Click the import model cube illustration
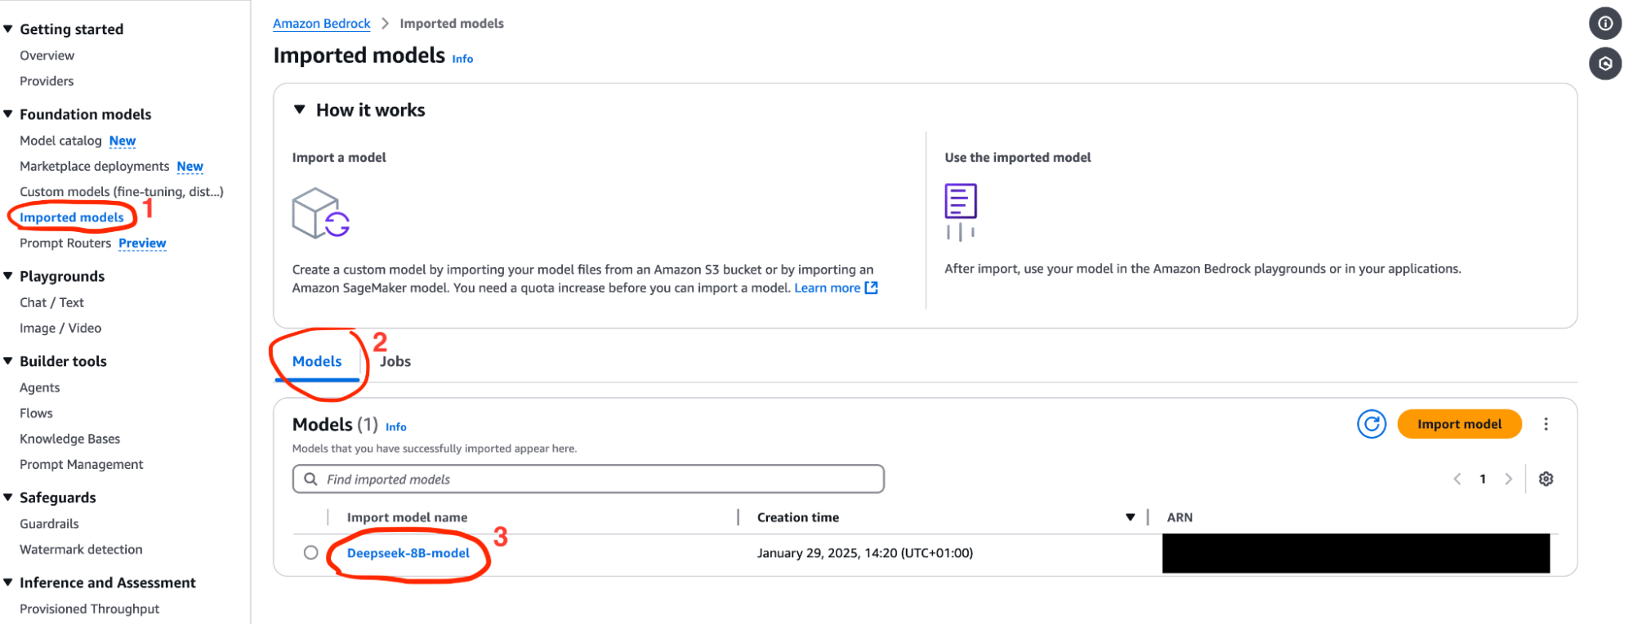This screenshot has width=1633, height=625. point(320,213)
